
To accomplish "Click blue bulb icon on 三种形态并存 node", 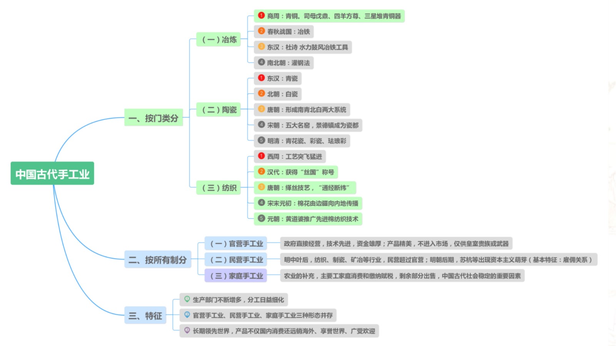I will [x=187, y=314].
